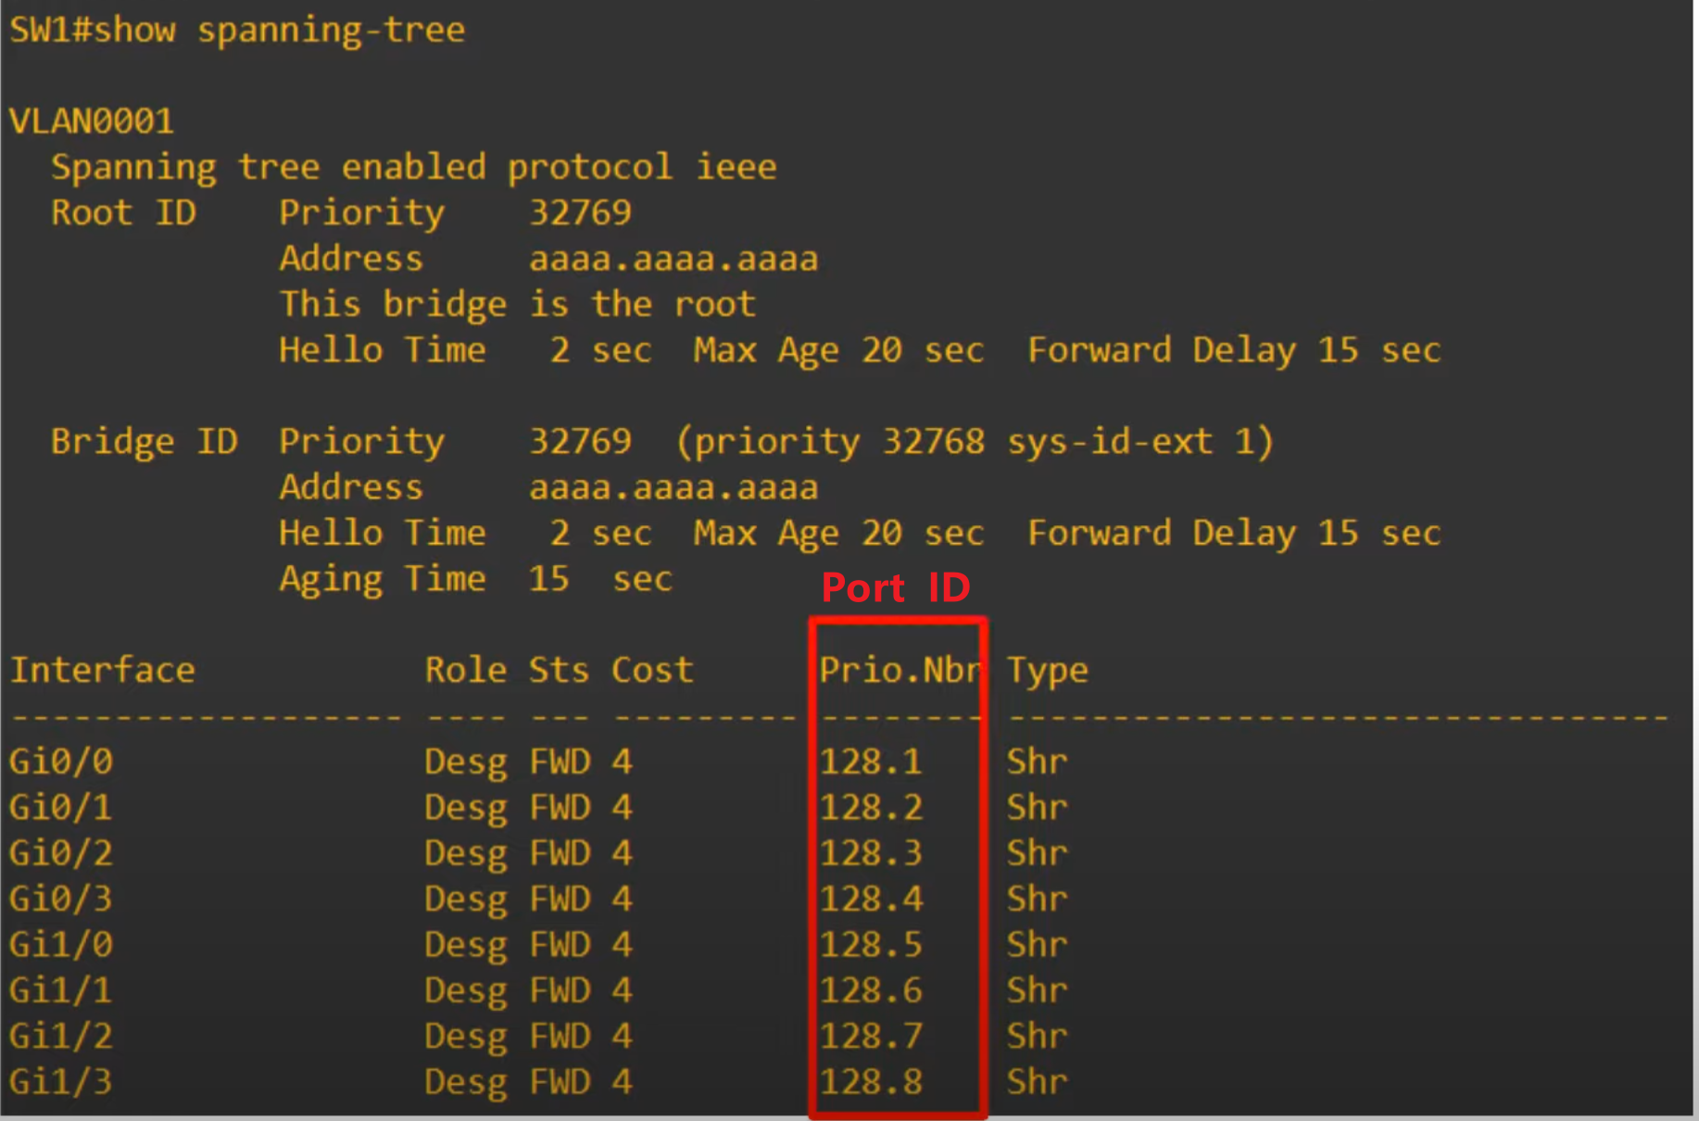
Task: Click the 'Interface' column header
Action: tap(102, 671)
